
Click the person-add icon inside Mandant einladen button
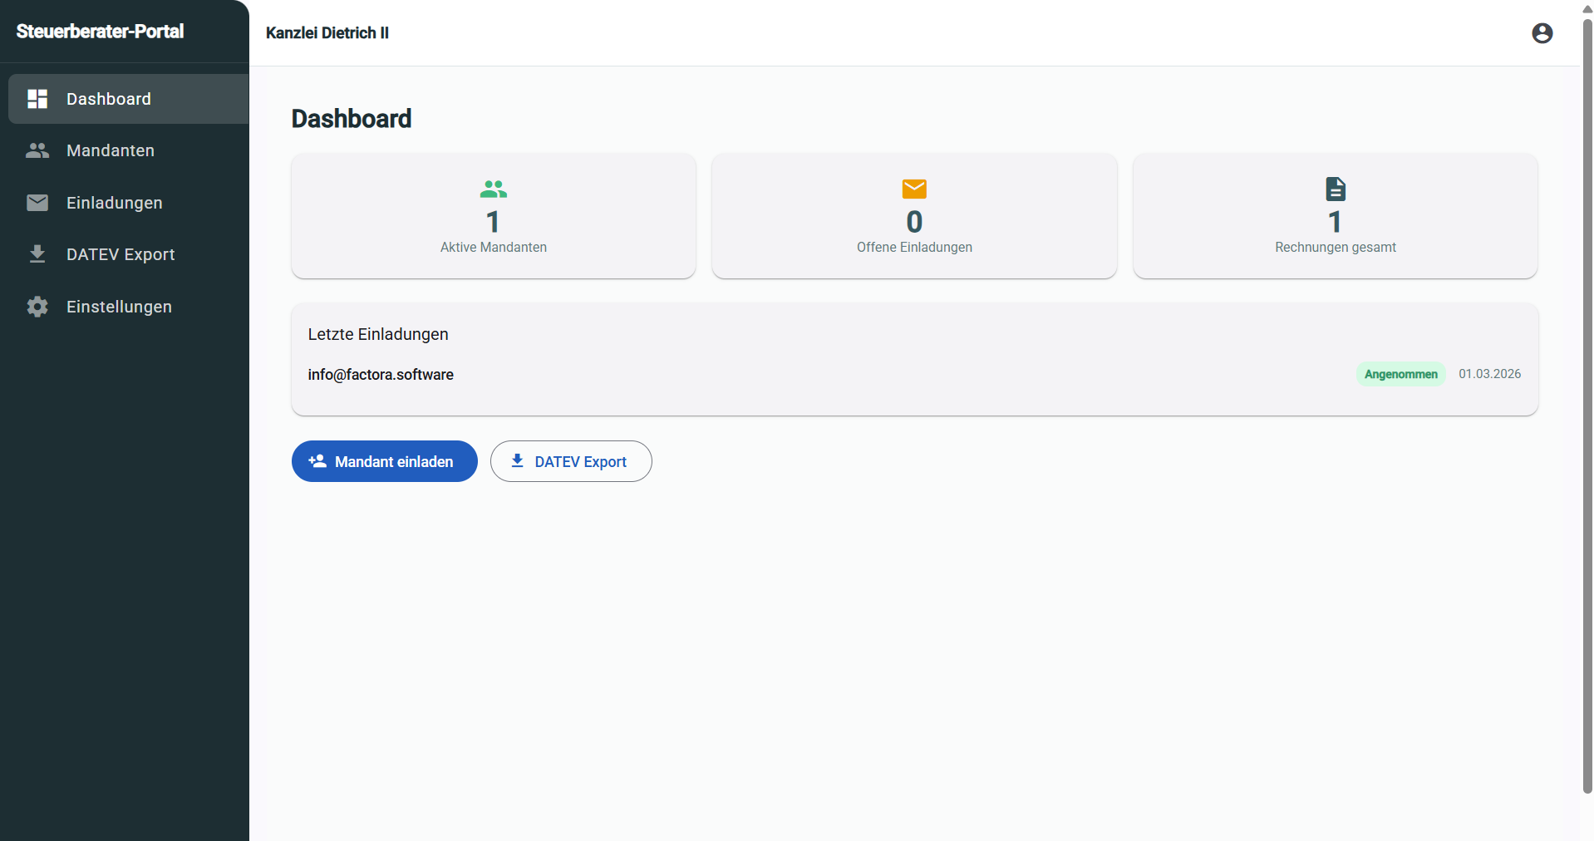pyautogui.click(x=318, y=461)
